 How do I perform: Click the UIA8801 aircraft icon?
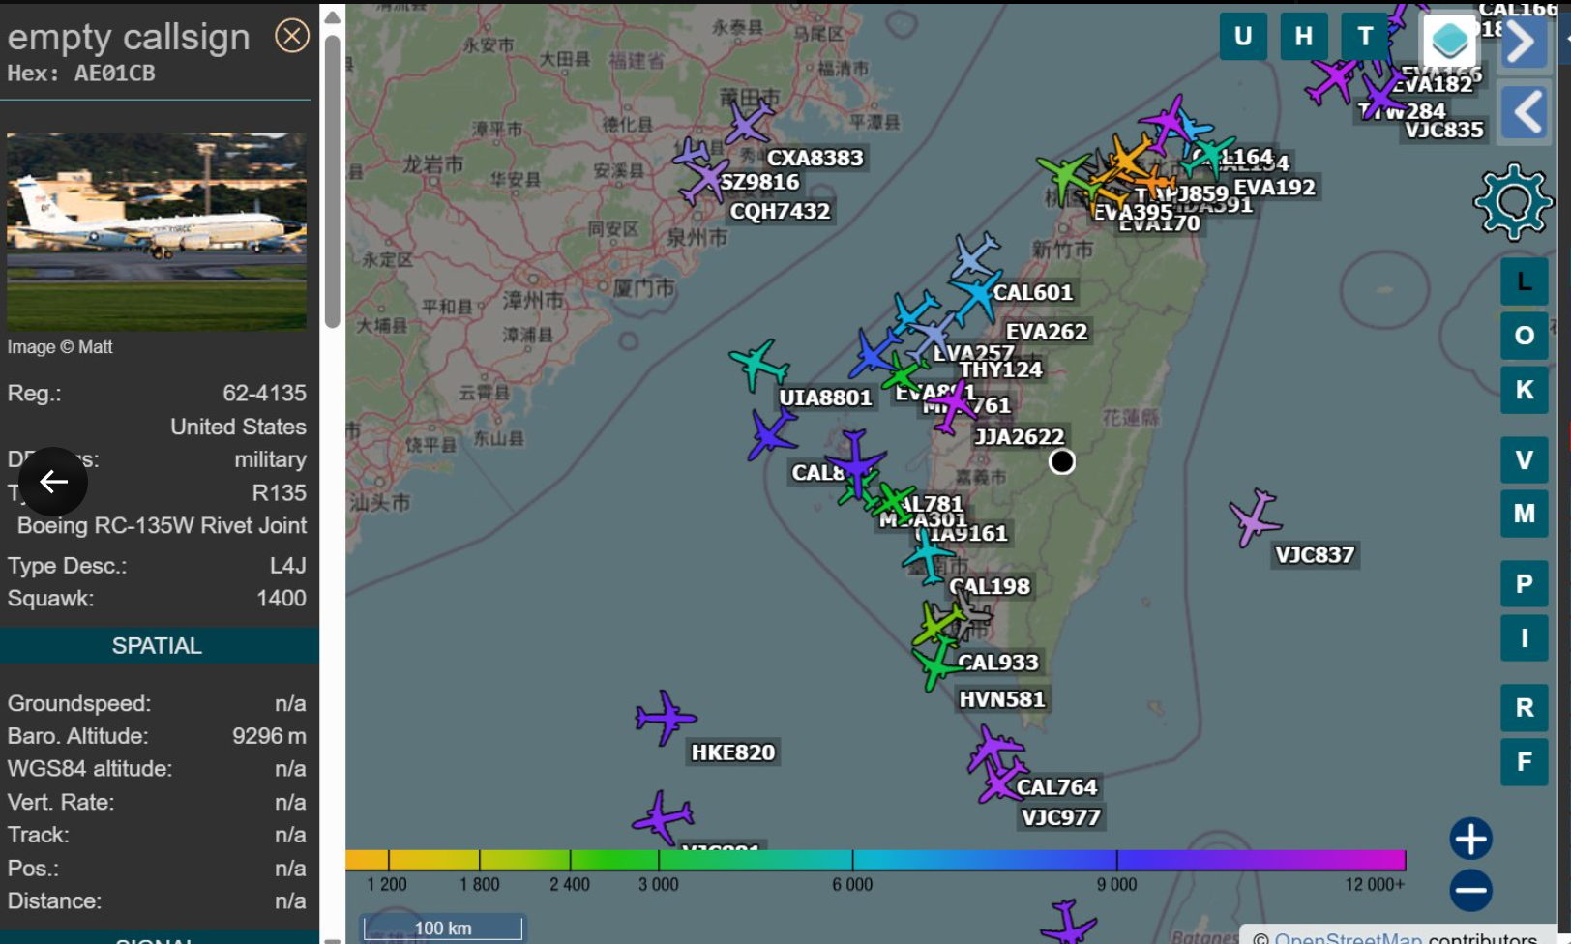point(759,365)
